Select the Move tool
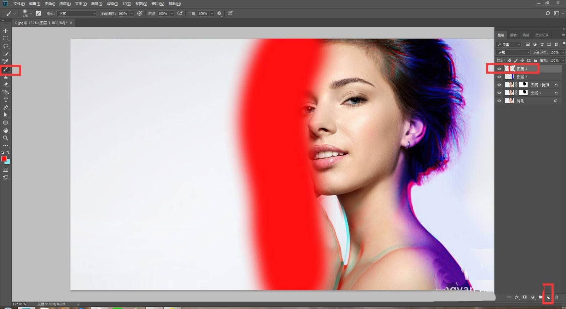Screen dimensions: 566x309 5,31
